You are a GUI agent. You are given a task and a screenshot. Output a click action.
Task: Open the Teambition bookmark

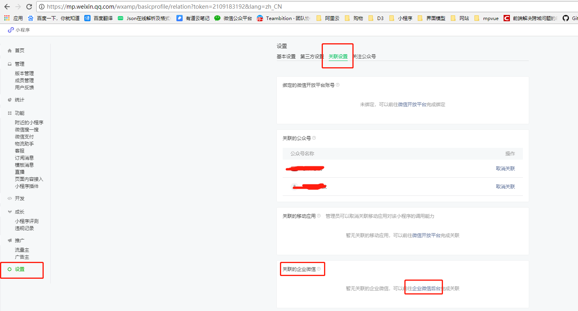[x=284, y=18]
